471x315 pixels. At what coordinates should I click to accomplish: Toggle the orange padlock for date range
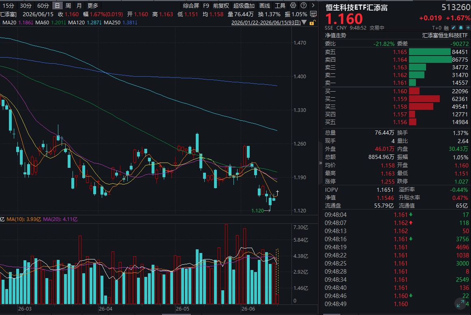pyautogui.click(x=313, y=23)
